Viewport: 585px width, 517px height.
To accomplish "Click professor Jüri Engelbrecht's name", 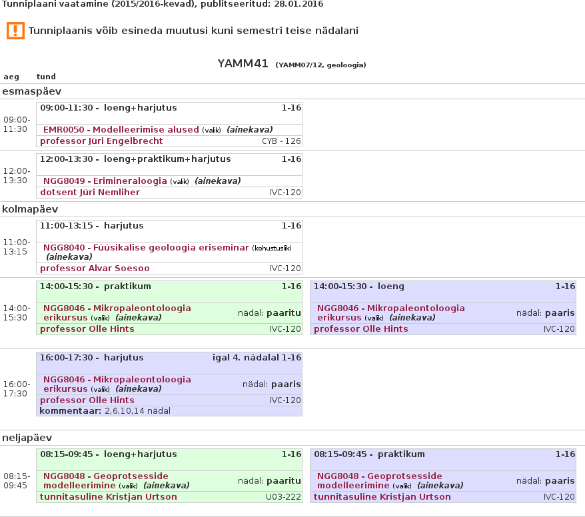I will (101, 141).
